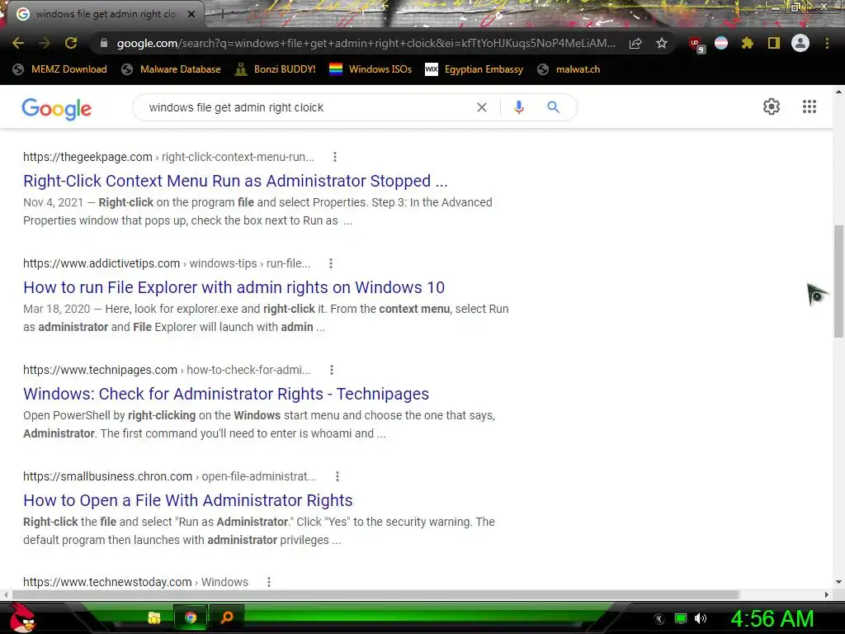
Task: Open the Extensions puzzle-piece menu
Action: point(748,43)
